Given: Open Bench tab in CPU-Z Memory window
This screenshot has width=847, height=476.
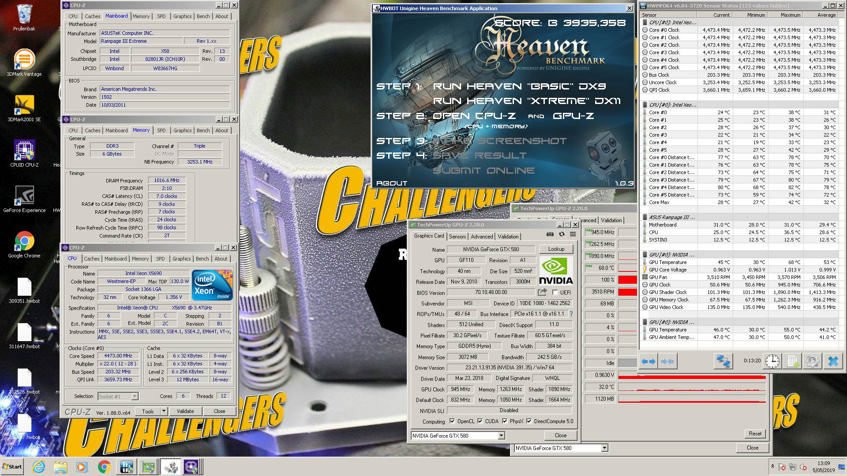Looking at the screenshot, I should [203, 130].
